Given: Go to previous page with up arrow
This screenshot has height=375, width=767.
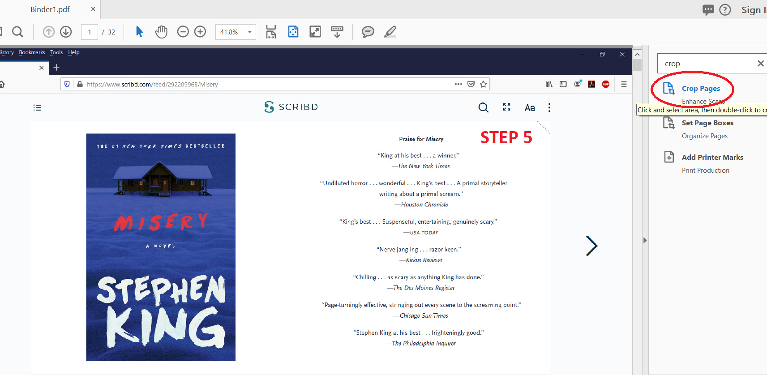Looking at the screenshot, I should pyautogui.click(x=49, y=32).
